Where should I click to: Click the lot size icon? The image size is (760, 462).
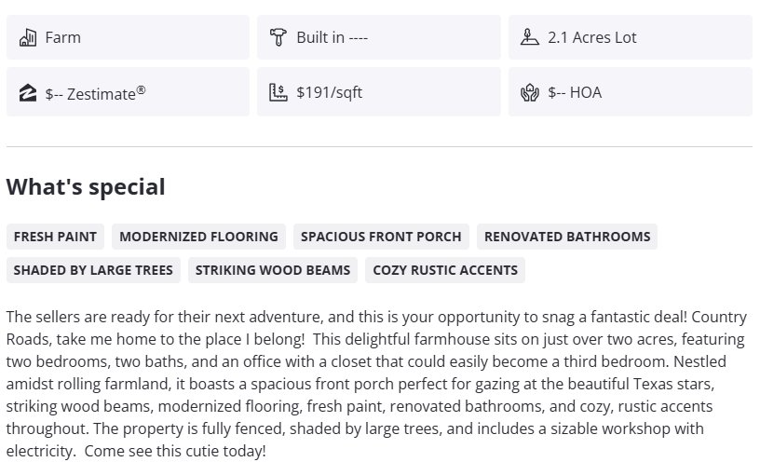(530, 37)
